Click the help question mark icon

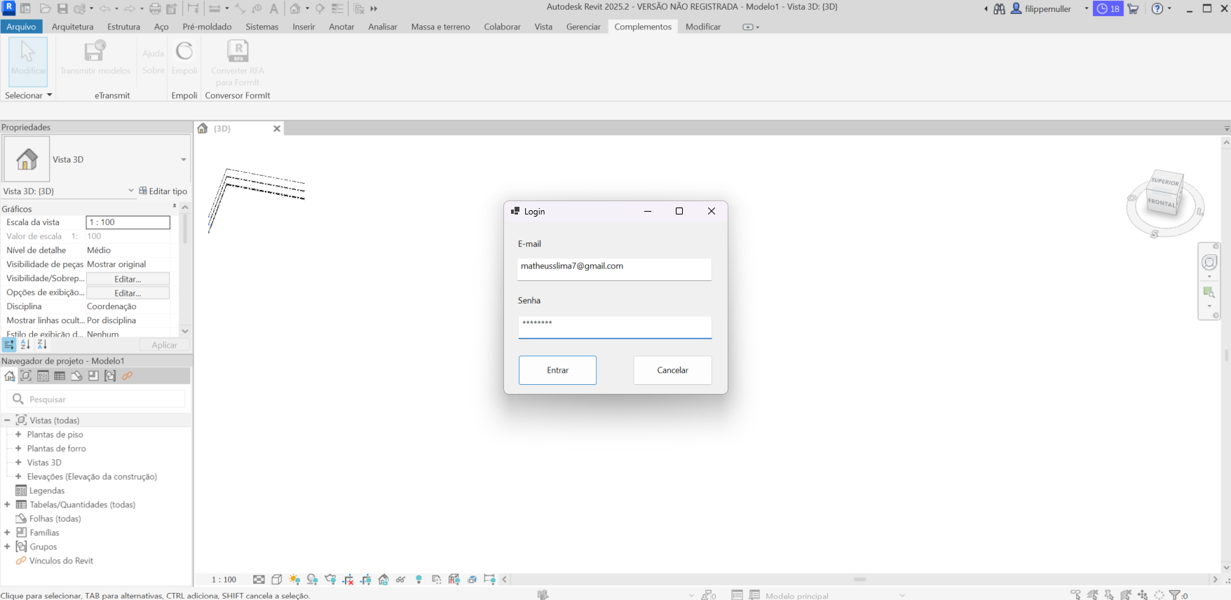point(1157,8)
